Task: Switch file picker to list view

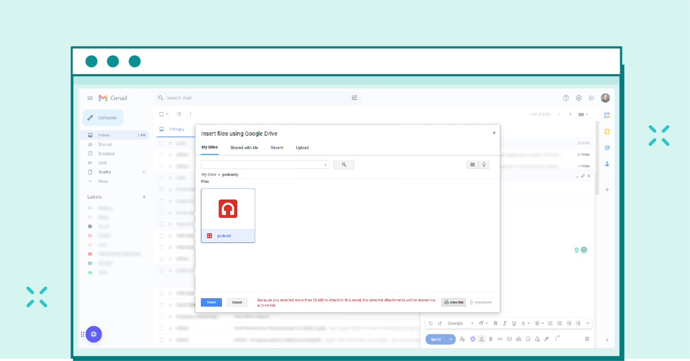Action: [x=472, y=165]
